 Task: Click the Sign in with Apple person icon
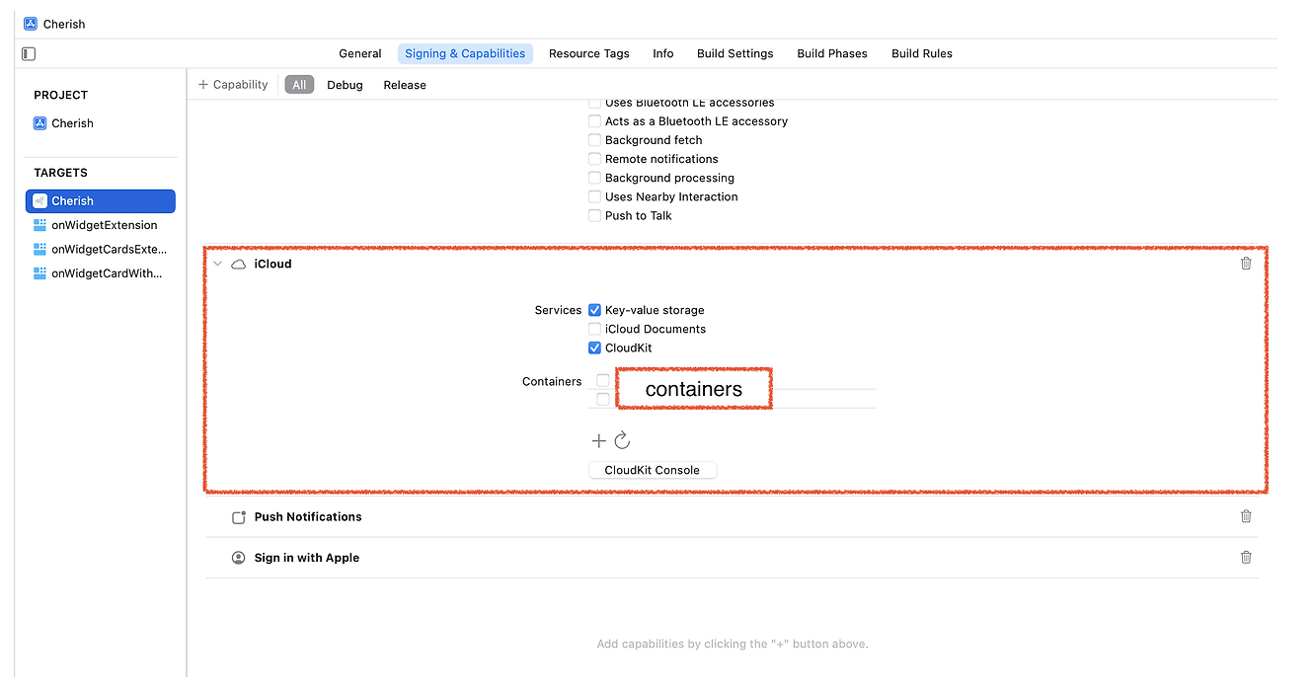coord(238,558)
